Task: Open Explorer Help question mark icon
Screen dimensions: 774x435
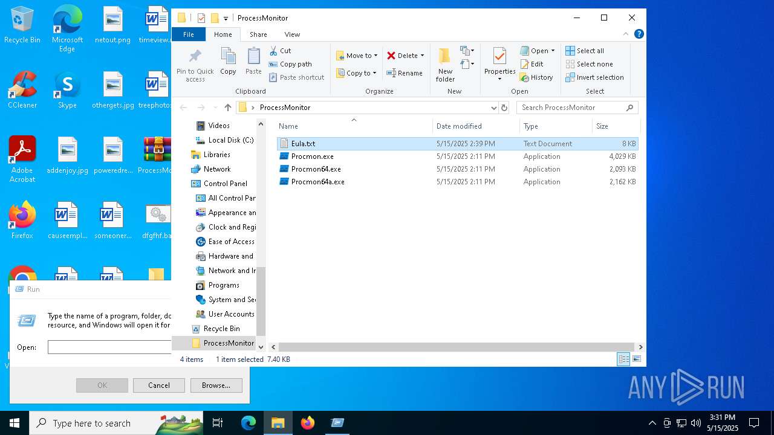Action: tap(639, 34)
